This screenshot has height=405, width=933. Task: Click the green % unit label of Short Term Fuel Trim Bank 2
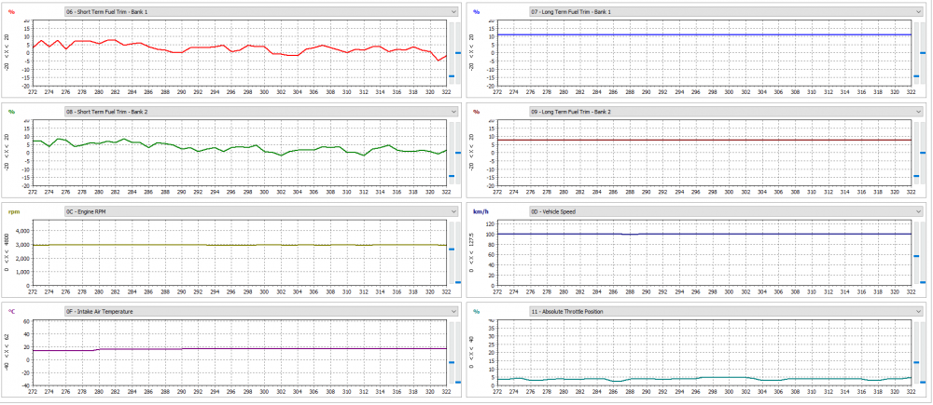click(x=11, y=112)
